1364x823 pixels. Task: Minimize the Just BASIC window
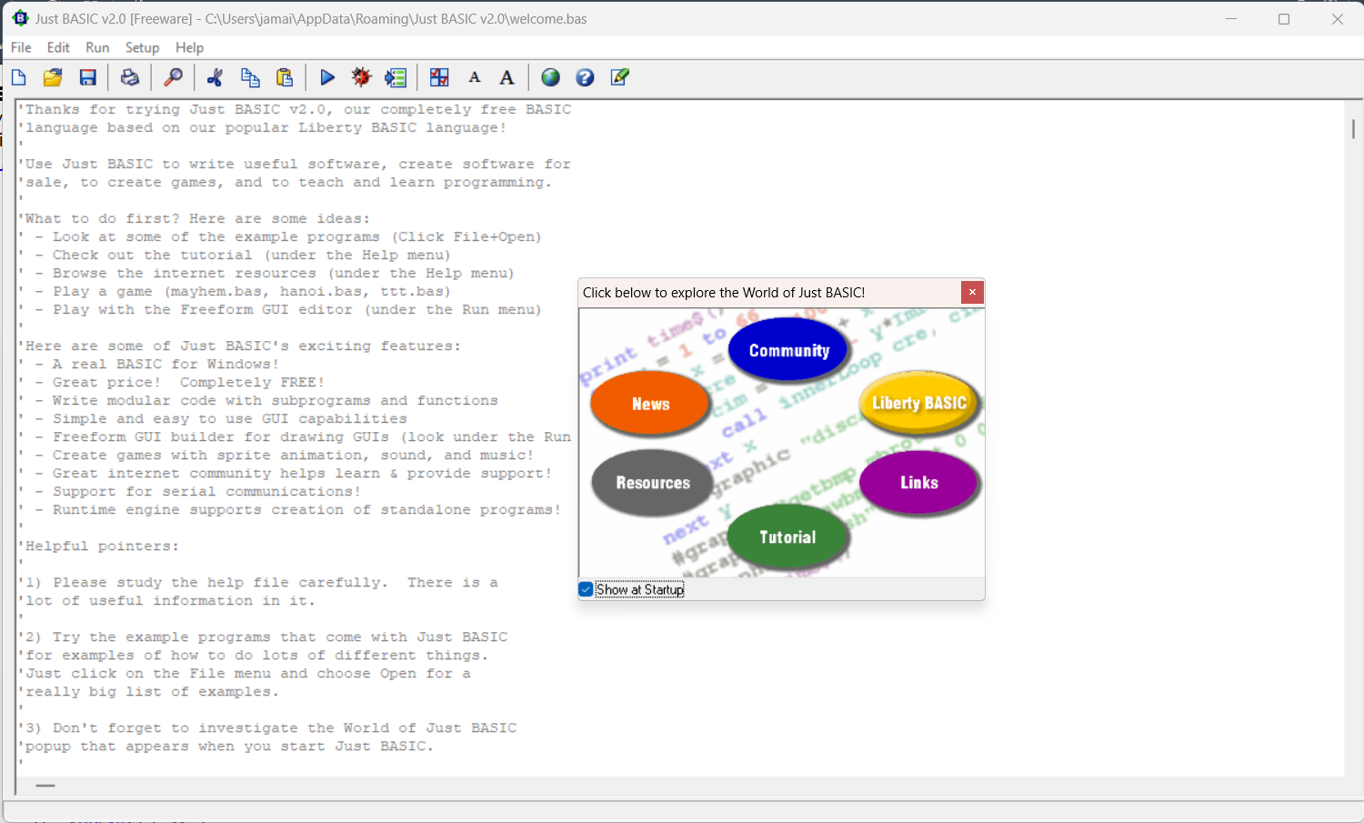click(x=1231, y=18)
